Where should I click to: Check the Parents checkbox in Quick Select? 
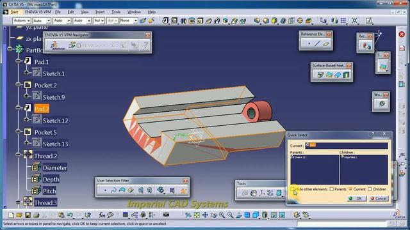(332, 189)
